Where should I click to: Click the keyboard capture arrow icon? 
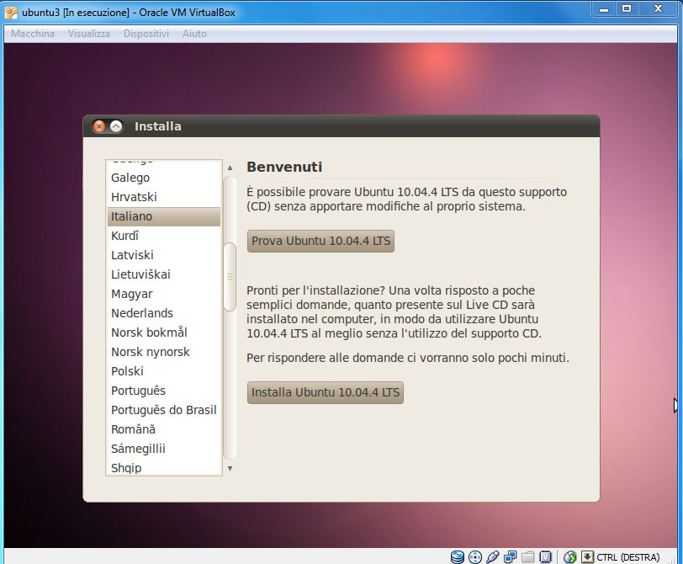(x=587, y=556)
